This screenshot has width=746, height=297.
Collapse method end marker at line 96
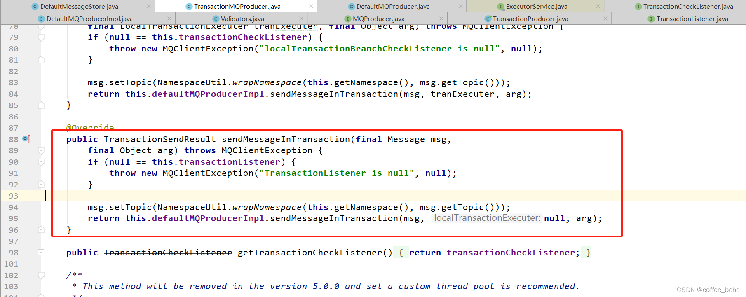pos(41,230)
